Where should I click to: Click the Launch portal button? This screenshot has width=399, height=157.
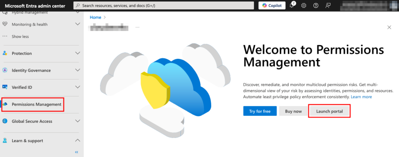click(x=330, y=111)
